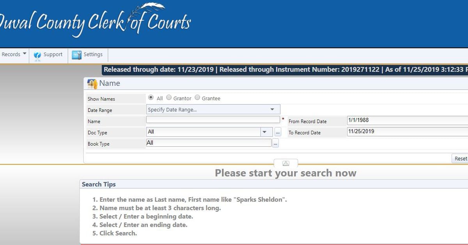Focus the To Record Date field
468x245 pixels.
click(x=406, y=132)
